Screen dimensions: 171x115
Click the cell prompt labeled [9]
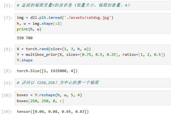coord(8,83)
